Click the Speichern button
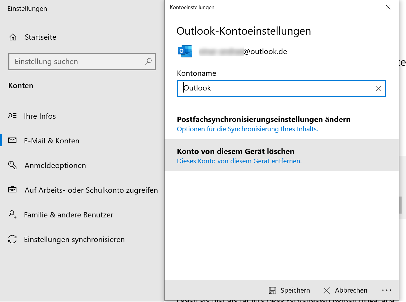This screenshot has width=406, height=302. coord(290,290)
